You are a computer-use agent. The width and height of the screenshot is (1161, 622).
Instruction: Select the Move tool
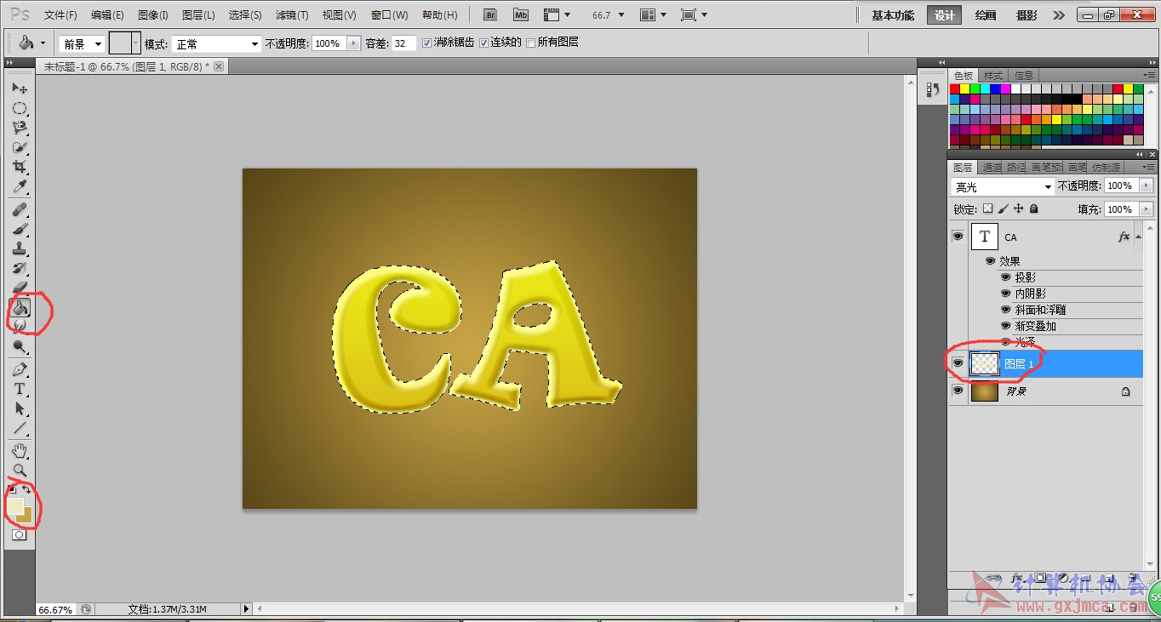20,88
